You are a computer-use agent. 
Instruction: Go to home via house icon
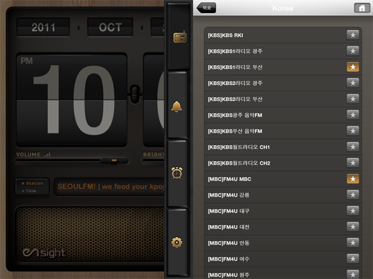coord(362,8)
